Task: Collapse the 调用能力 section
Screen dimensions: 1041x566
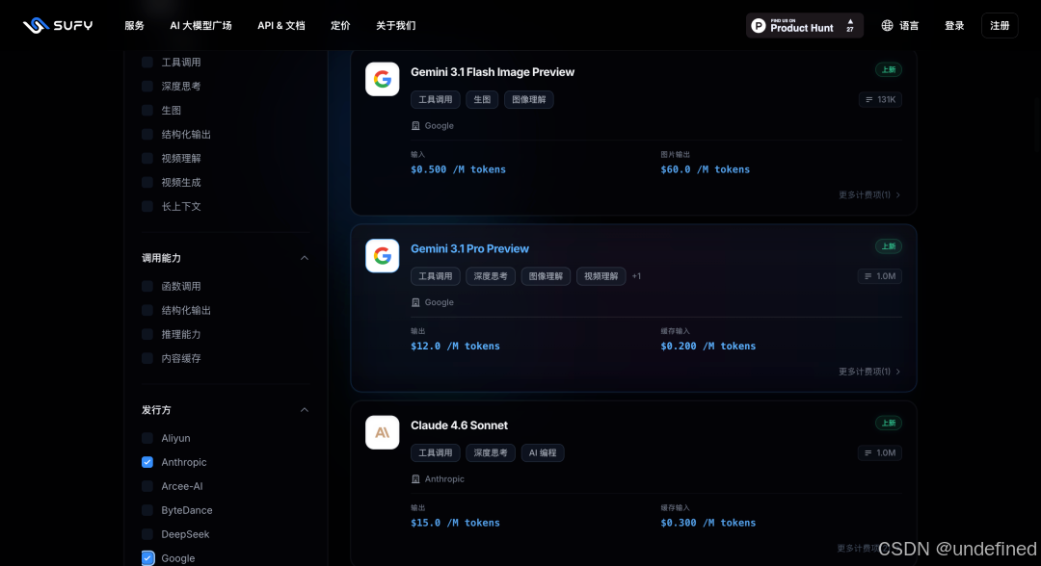Action: coord(304,258)
